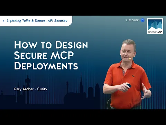The width and height of the screenshot is (166, 125).
Task: Select the 'Lightning Talks & Demos, API Security' banner
Action: pyautogui.click(x=36, y=21)
